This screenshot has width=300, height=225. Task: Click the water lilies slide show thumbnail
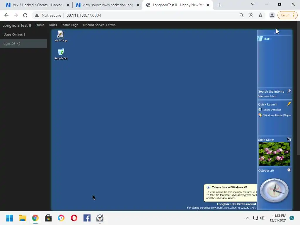coord(274,154)
